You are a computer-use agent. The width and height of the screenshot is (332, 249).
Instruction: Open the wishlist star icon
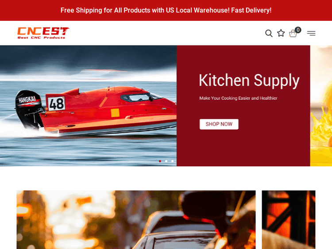point(281,33)
